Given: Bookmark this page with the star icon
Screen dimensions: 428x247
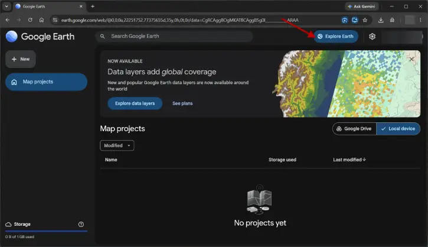Looking at the screenshot, I should pyautogui.click(x=365, y=20).
